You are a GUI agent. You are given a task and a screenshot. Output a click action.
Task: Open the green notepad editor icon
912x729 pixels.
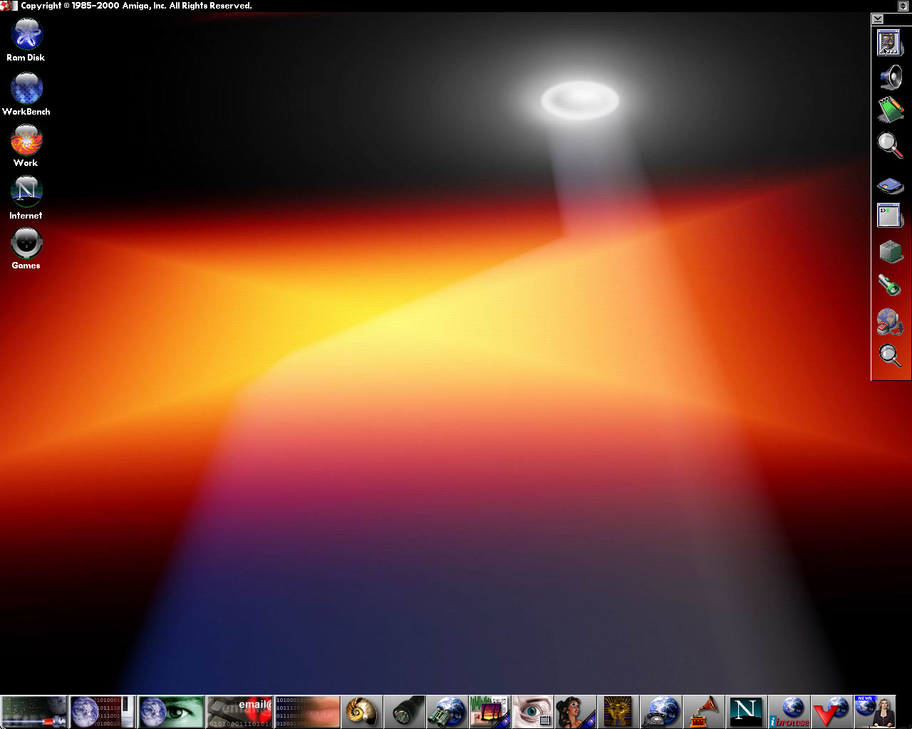890,110
